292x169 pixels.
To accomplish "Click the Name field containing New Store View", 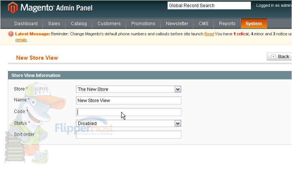I will (128, 100).
